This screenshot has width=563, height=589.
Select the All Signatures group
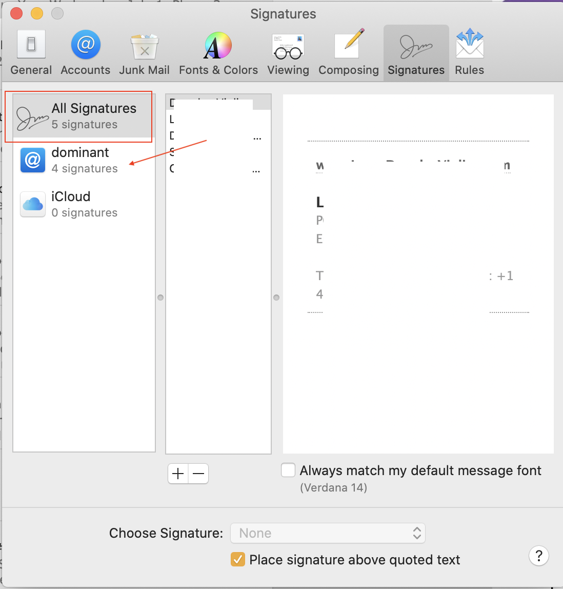point(84,116)
